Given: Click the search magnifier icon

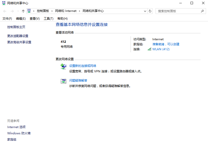Looking at the screenshot, I should 202,11.
